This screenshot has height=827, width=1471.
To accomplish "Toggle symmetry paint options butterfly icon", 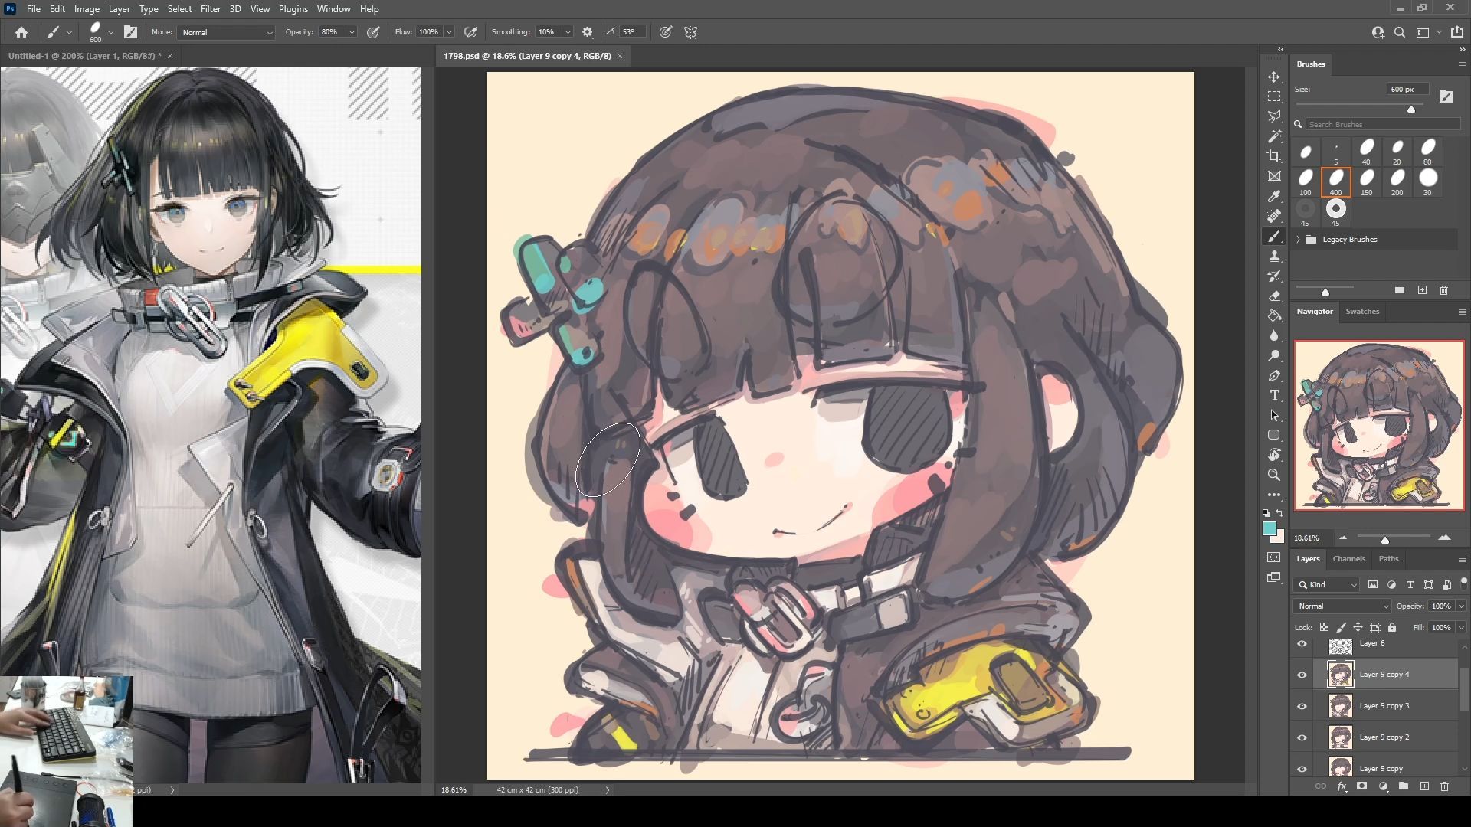I will [x=690, y=32].
